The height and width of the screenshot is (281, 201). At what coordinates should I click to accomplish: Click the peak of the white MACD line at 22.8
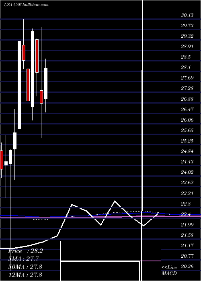[x=115, y=201]
